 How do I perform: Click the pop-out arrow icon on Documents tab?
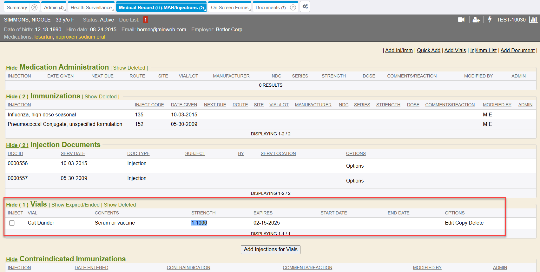(293, 8)
